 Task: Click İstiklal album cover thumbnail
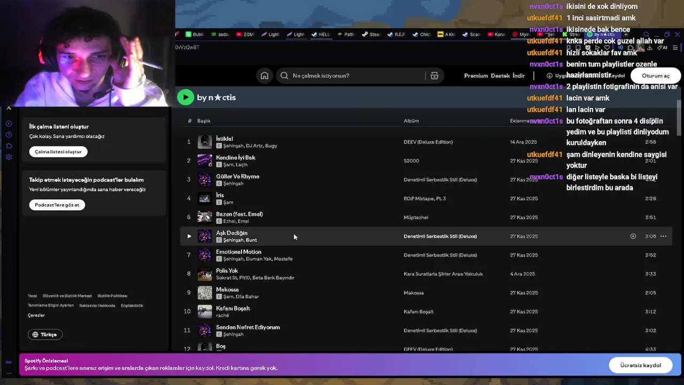point(205,142)
